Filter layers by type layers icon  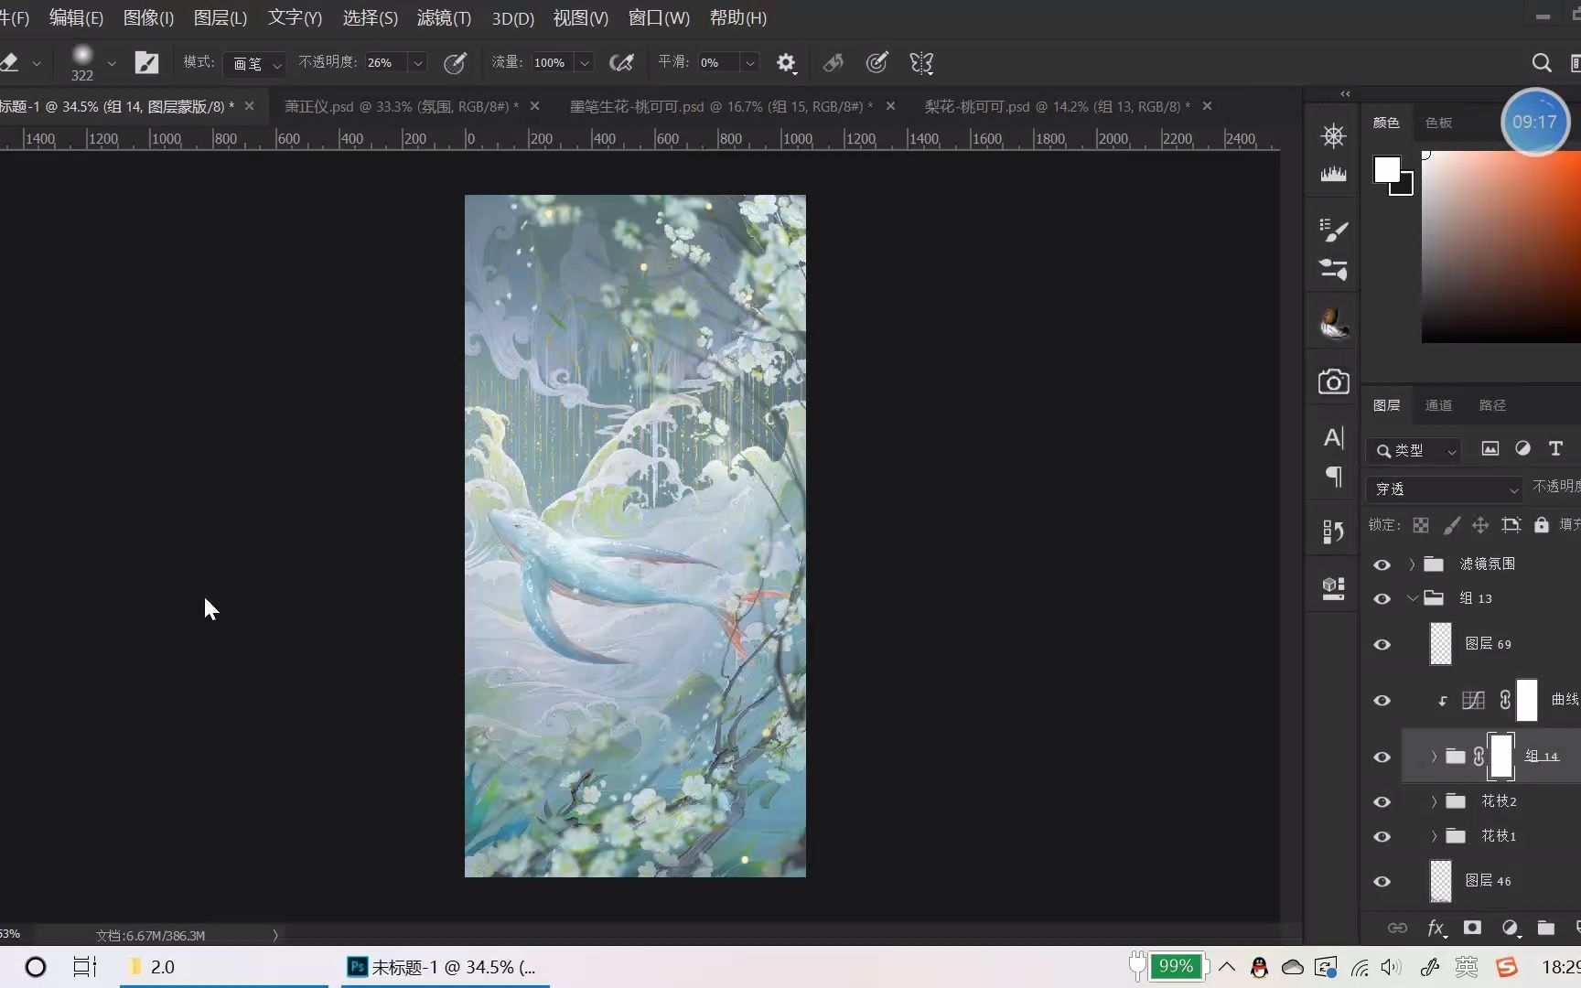(1555, 448)
